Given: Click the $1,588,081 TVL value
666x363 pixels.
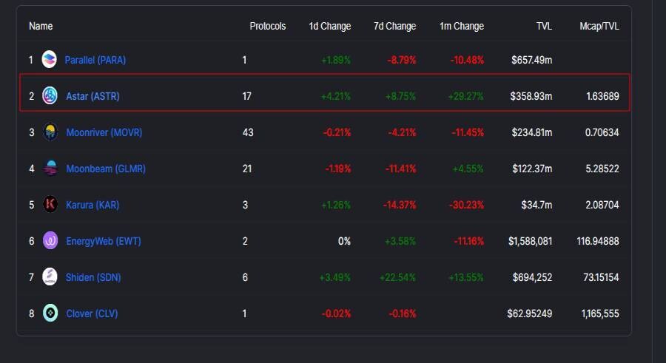Looking at the screenshot, I should point(531,241).
